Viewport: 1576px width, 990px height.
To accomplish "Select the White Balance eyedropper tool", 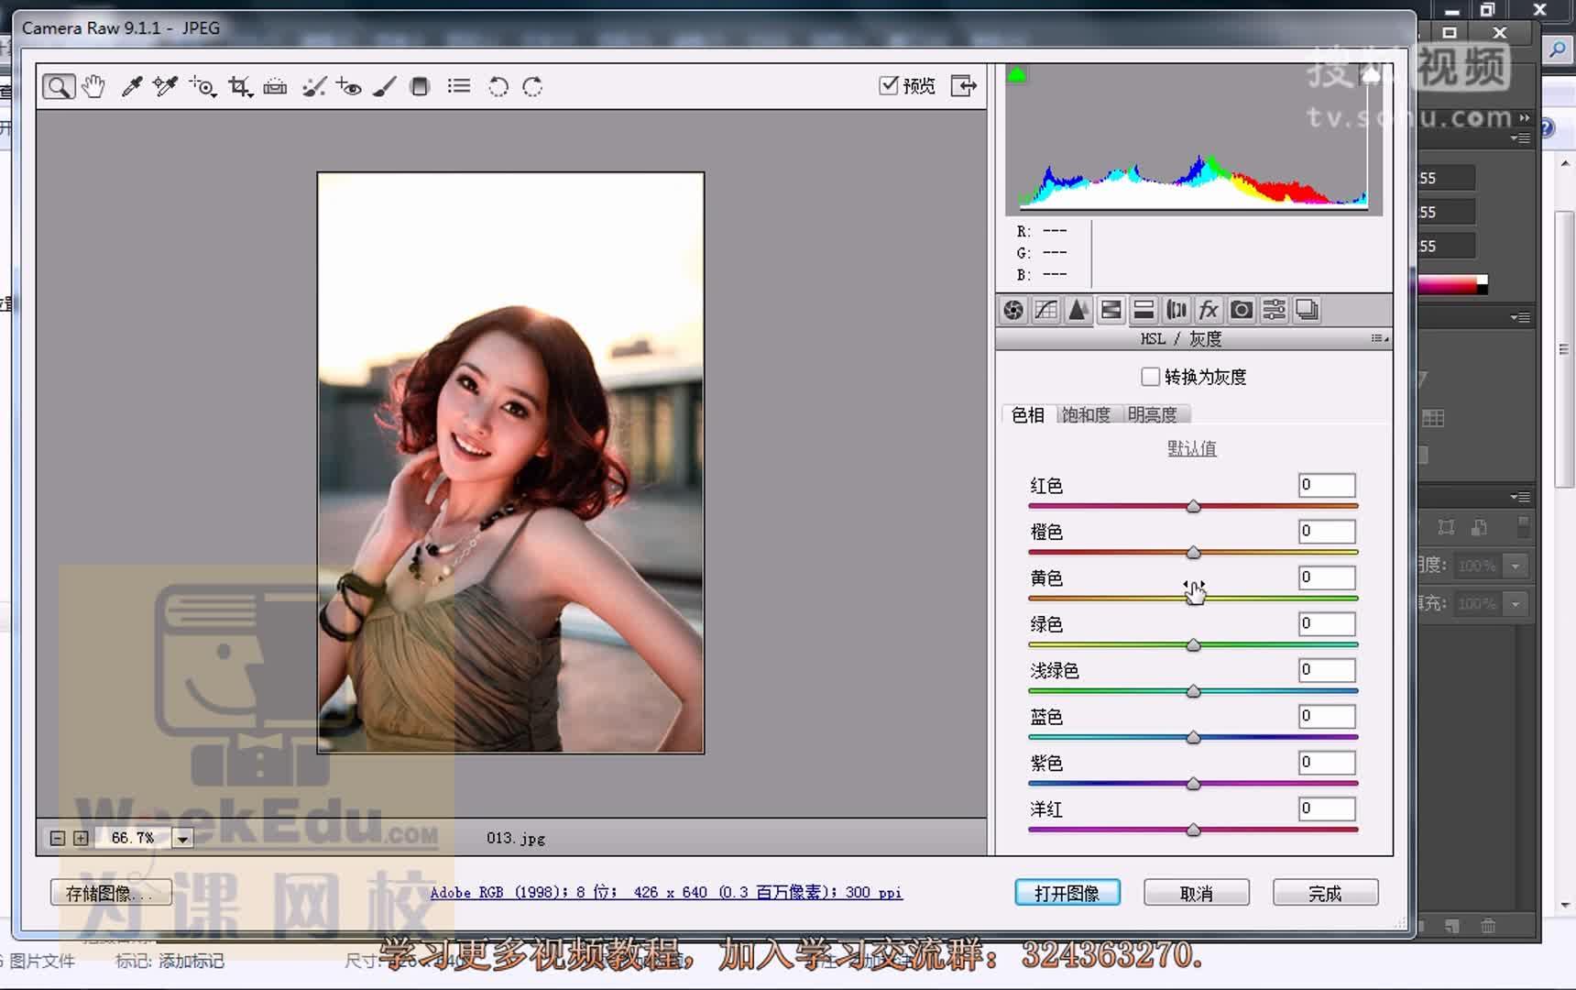I will [129, 85].
